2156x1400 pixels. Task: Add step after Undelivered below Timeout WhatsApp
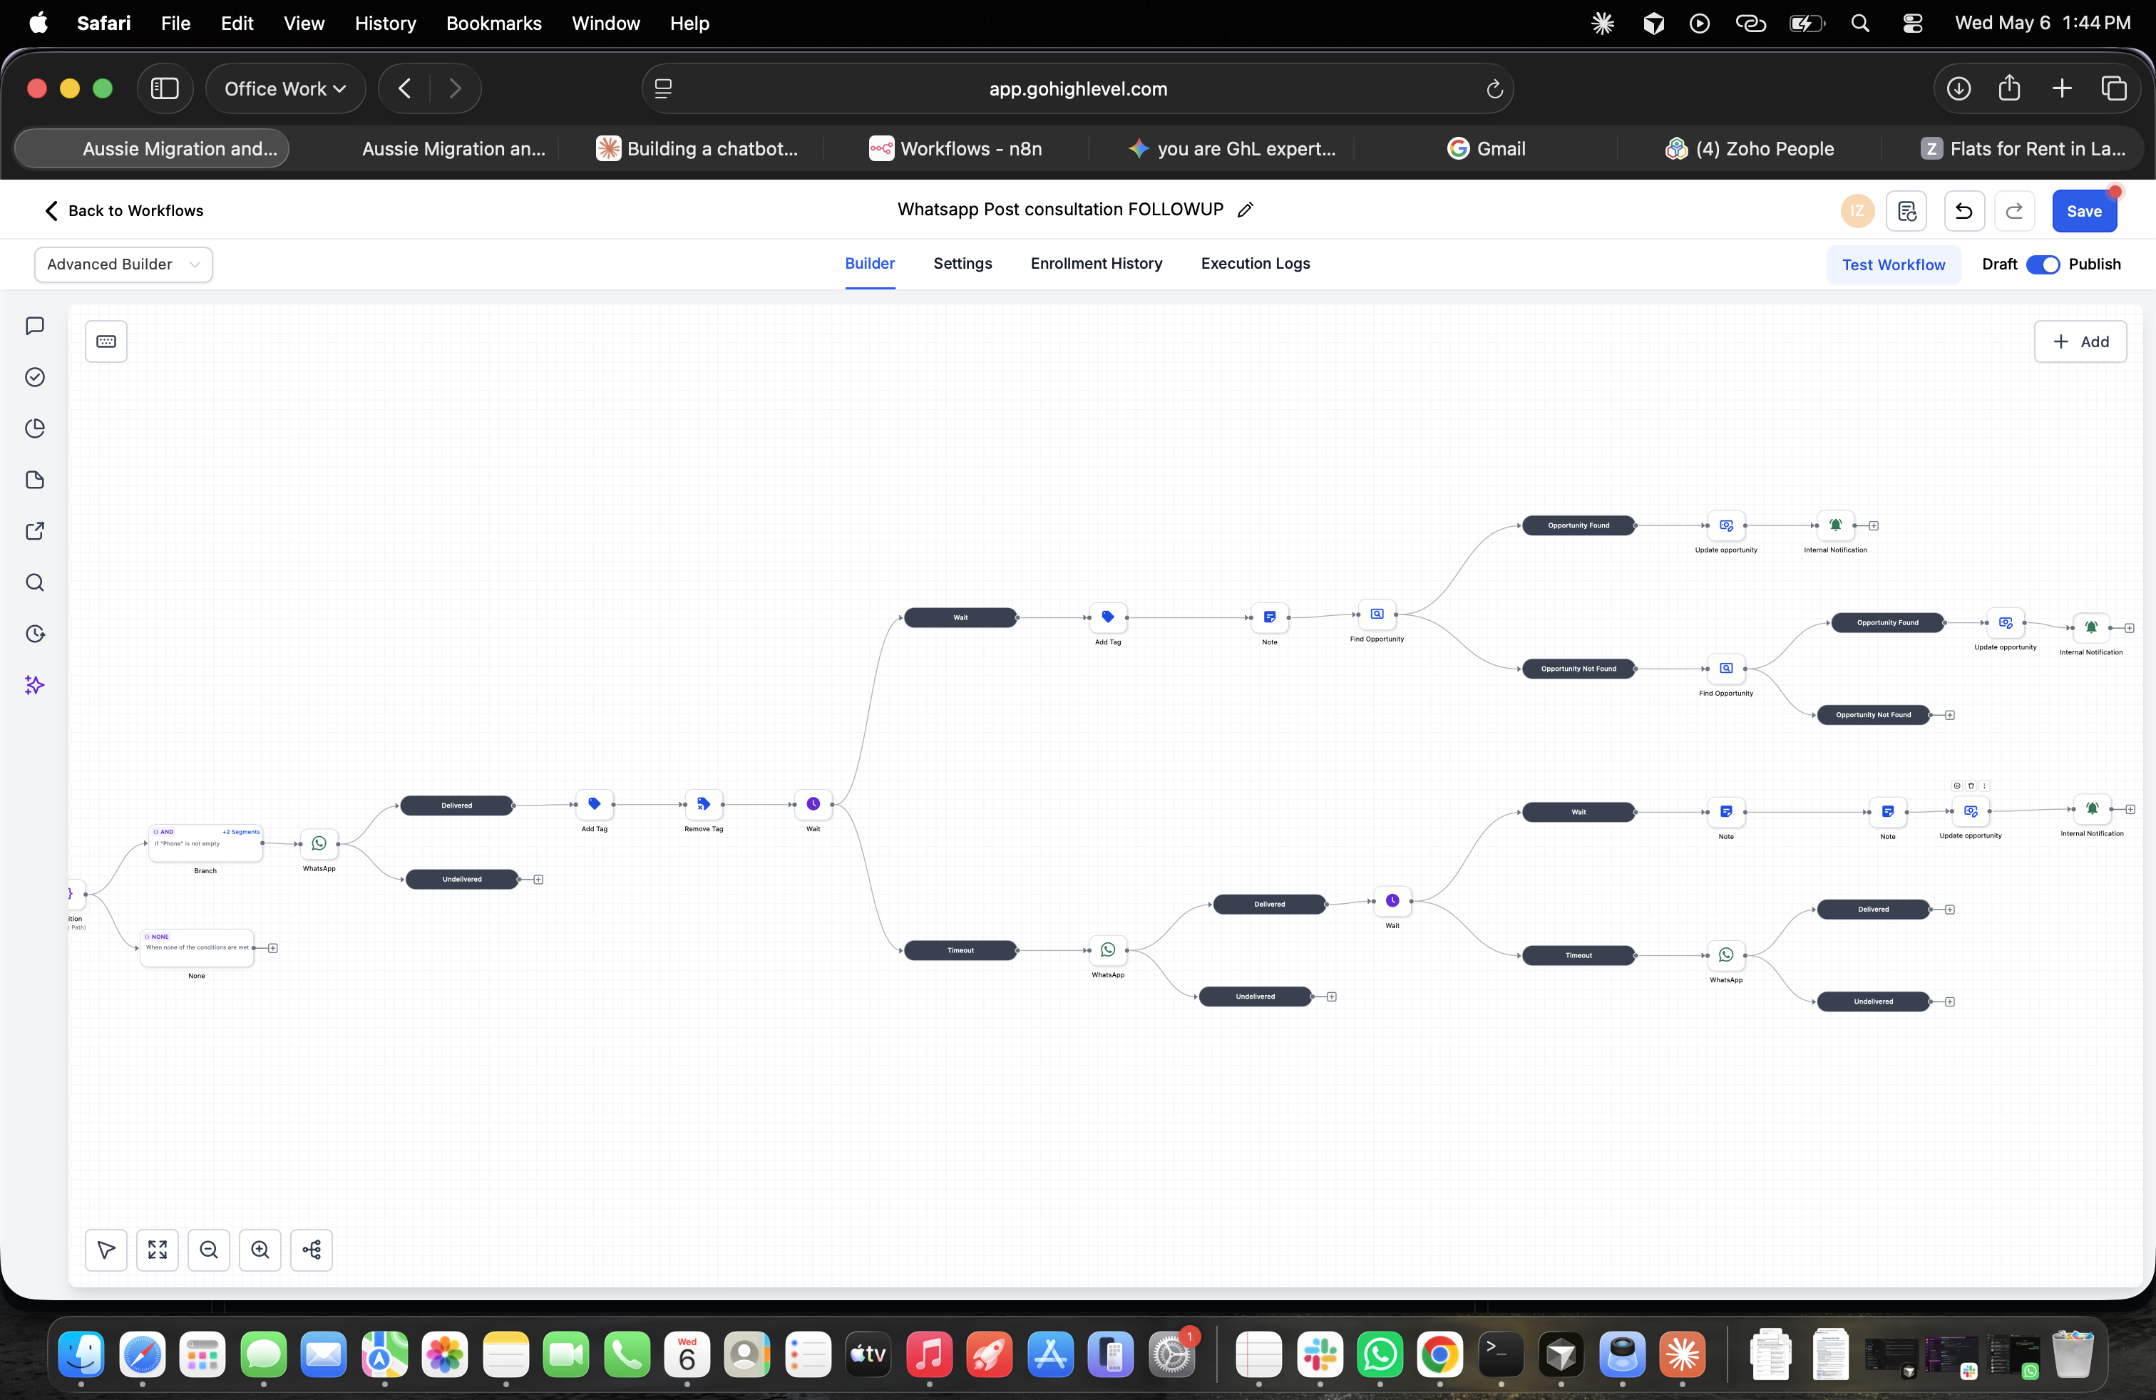[1332, 996]
